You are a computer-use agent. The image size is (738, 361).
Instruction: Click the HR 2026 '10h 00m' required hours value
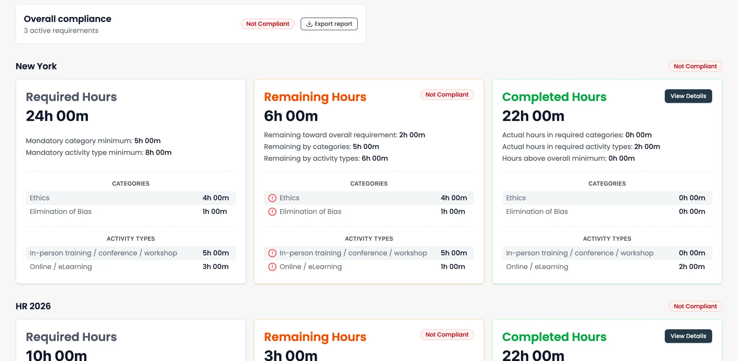pyautogui.click(x=57, y=355)
